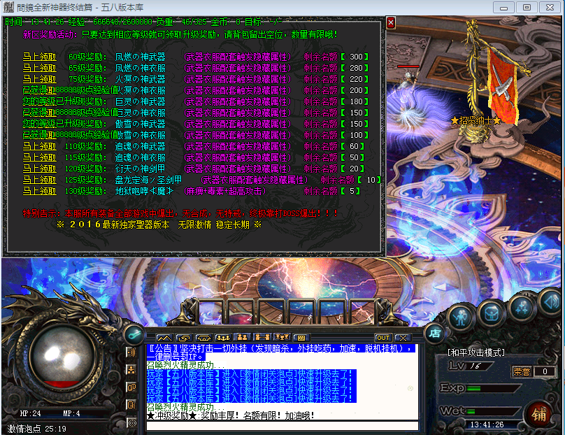Claim the 130级奖励 via 马上领取 link
The image size is (565, 435).
[x=40, y=192]
